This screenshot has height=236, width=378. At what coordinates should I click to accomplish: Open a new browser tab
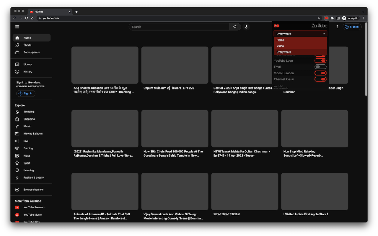pos(76,12)
